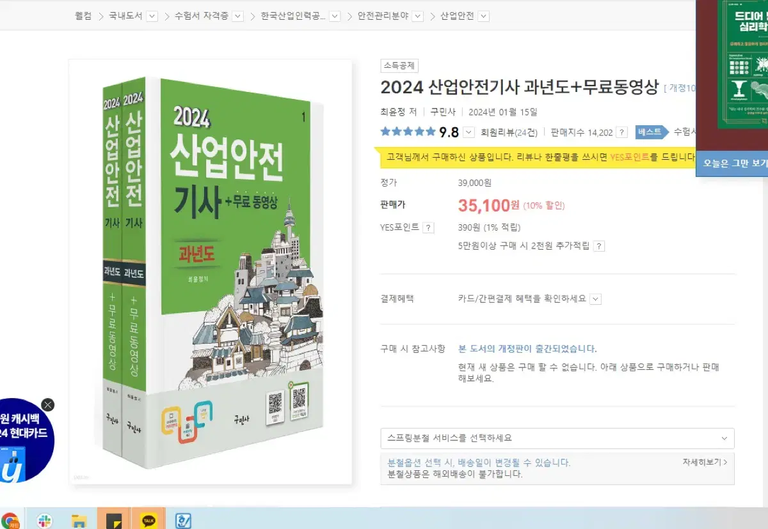Click the 판매지수 help question mark icon

click(x=621, y=133)
